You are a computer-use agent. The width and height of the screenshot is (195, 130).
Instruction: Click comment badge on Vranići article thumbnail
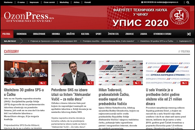coord(184,83)
